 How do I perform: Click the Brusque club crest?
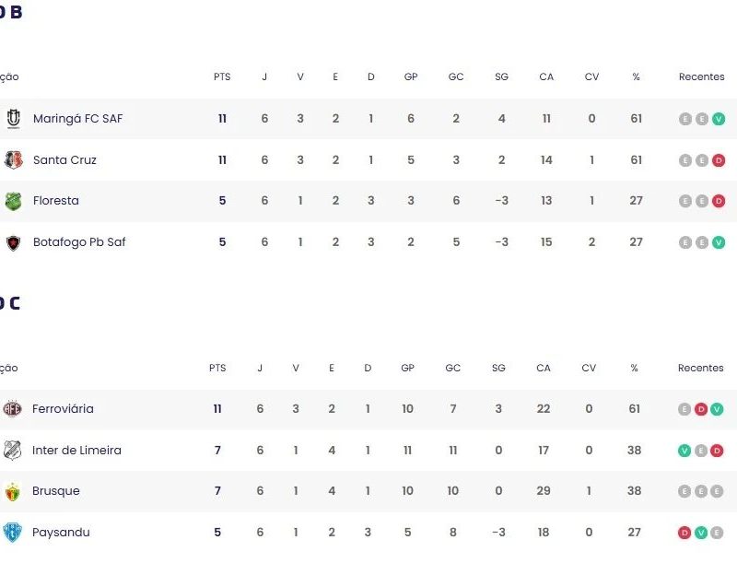(12, 491)
